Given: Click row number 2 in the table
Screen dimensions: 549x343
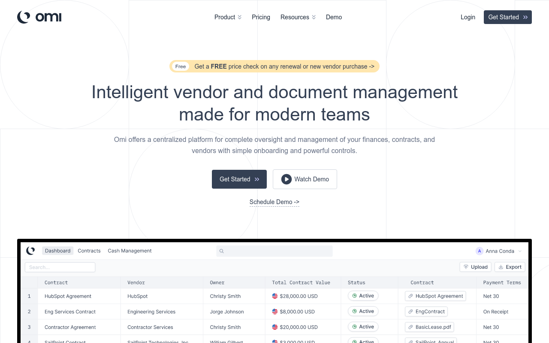Looking at the screenshot, I should tap(29, 312).
